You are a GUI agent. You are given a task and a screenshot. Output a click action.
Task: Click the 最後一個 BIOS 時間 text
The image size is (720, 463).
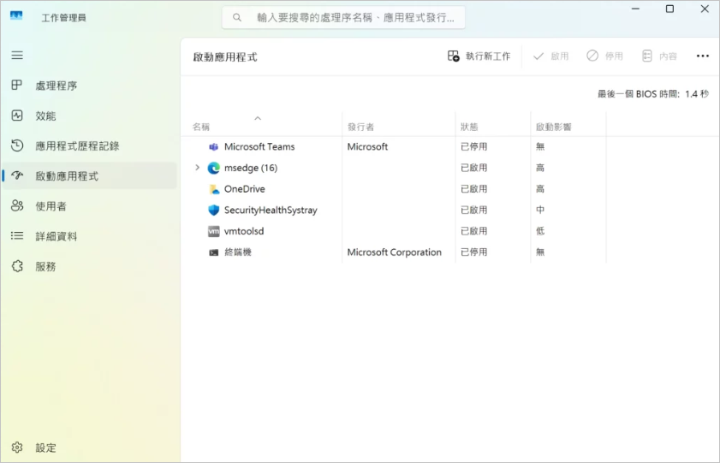click(653, 94)
